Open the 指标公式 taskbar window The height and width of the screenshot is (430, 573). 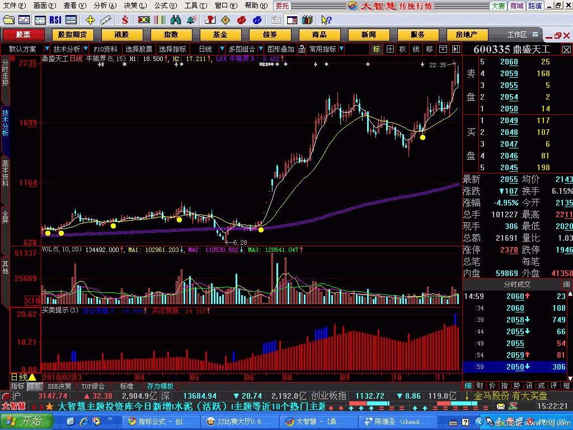pyautogui.click(x=161, y=422)
